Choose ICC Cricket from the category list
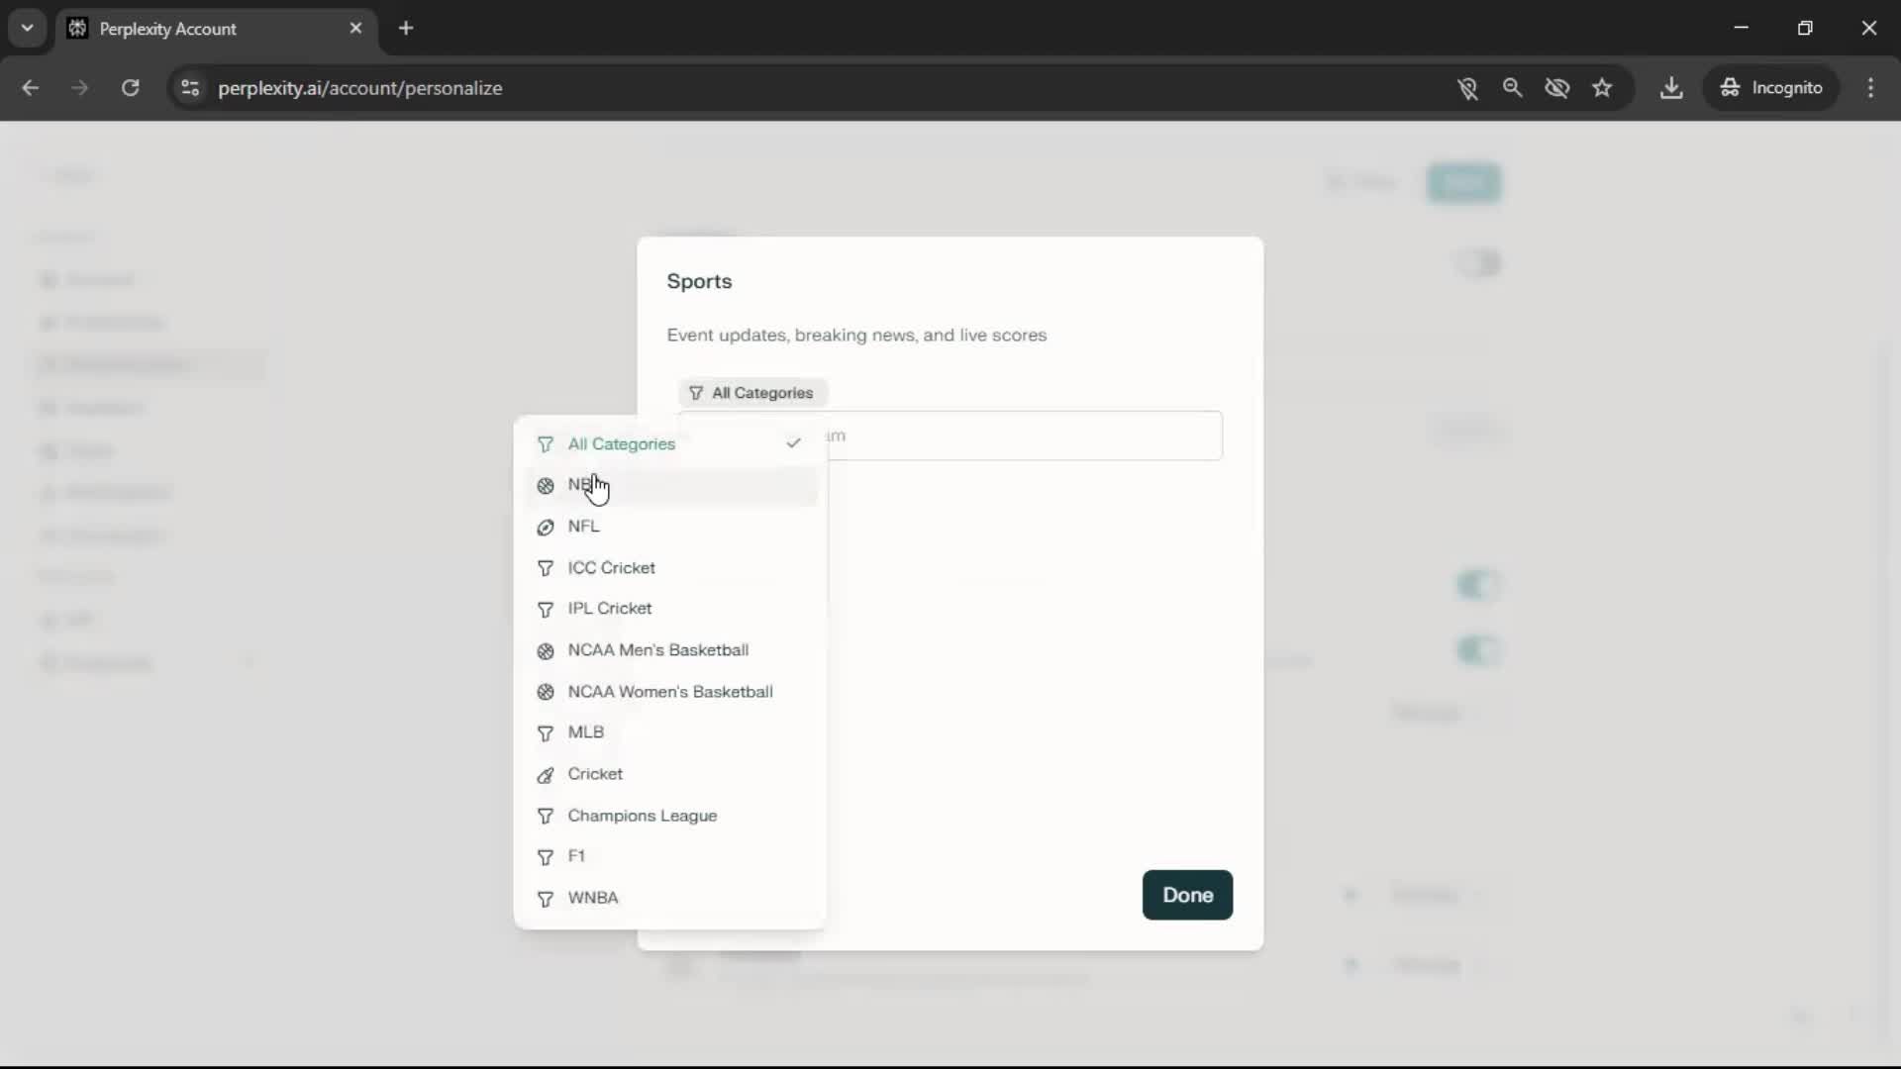Viewport: 1901px width, 1069px height. point(611,568)
